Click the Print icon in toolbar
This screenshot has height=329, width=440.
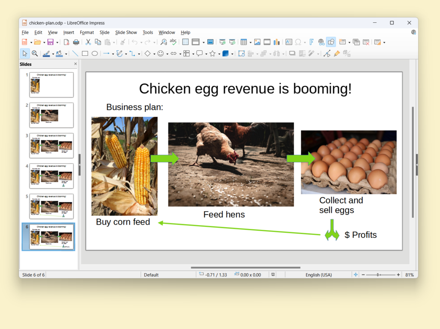pos(76,42)
